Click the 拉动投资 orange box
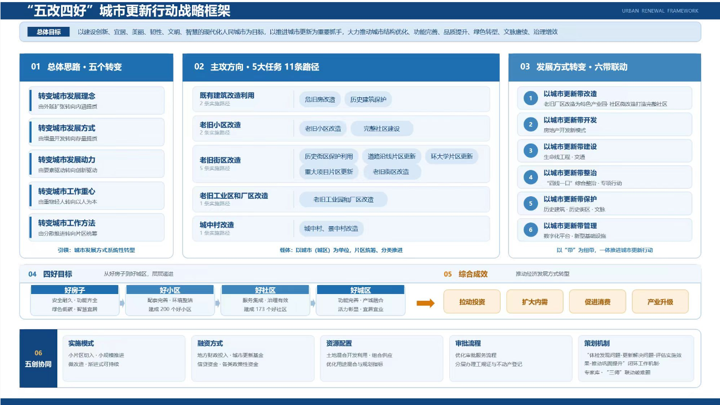 pos(472,302)
